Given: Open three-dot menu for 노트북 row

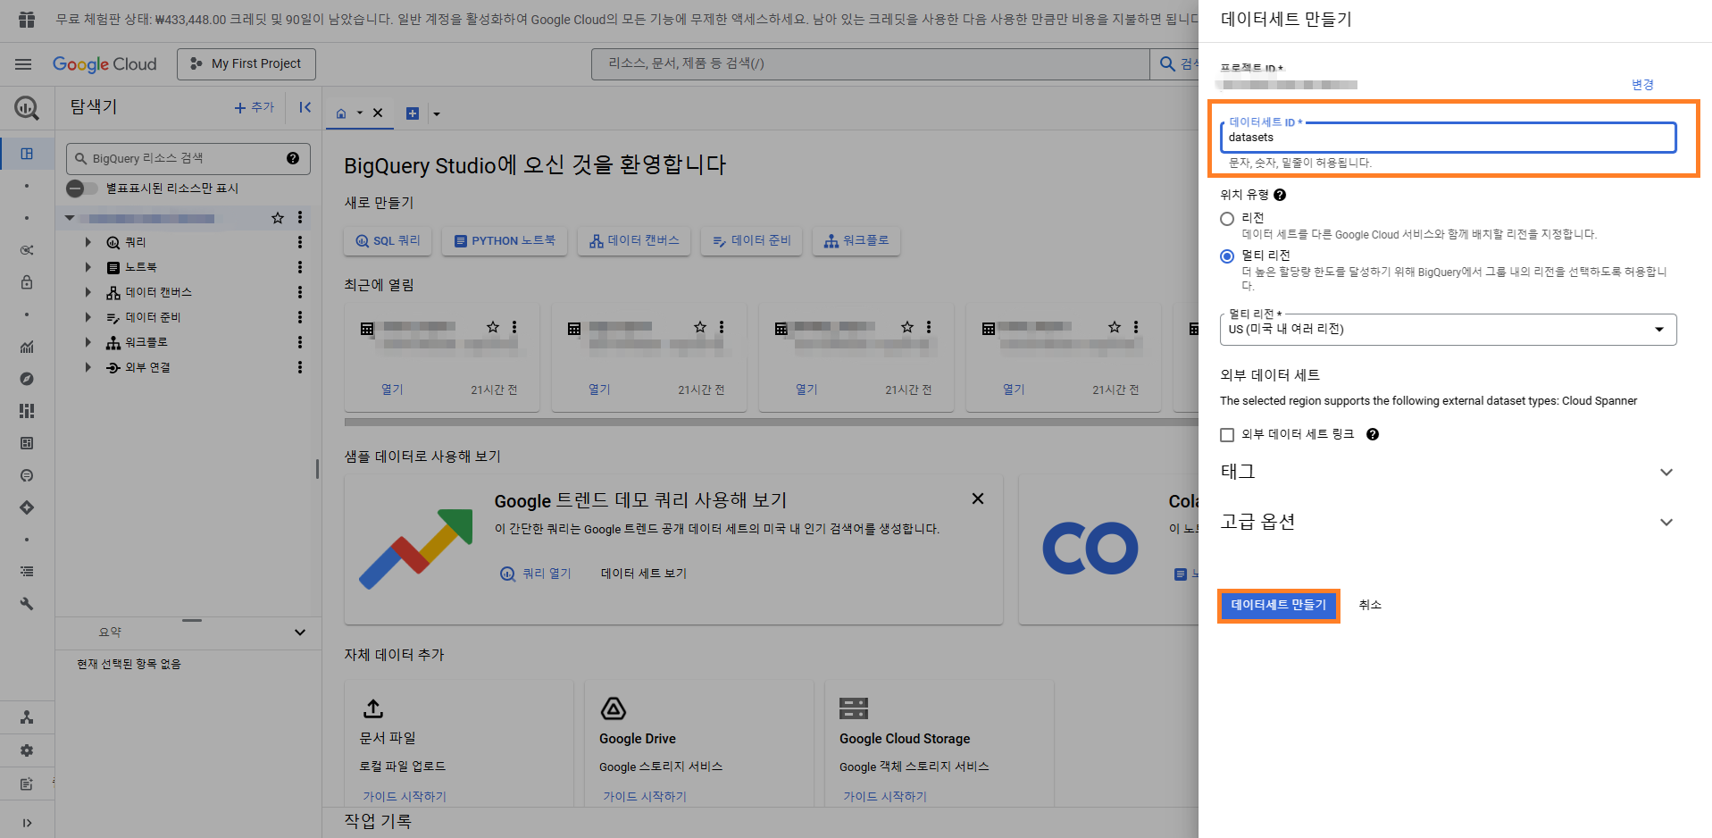Looking at the screenshot, I should click(x=300, y=267).
